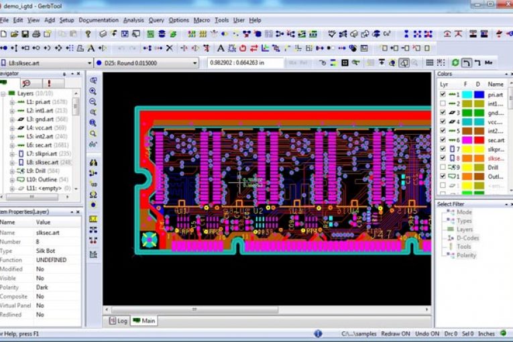Switch to the Log tab
Viewport: 513px width, 342px height.
118,321
